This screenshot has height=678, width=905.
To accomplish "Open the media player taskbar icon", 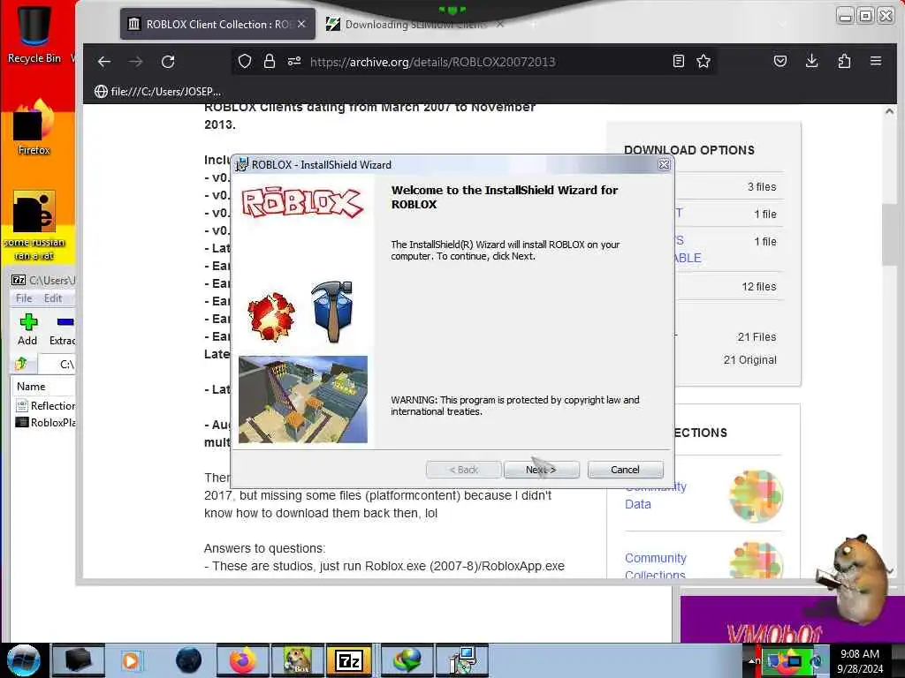I will point(131,660).
